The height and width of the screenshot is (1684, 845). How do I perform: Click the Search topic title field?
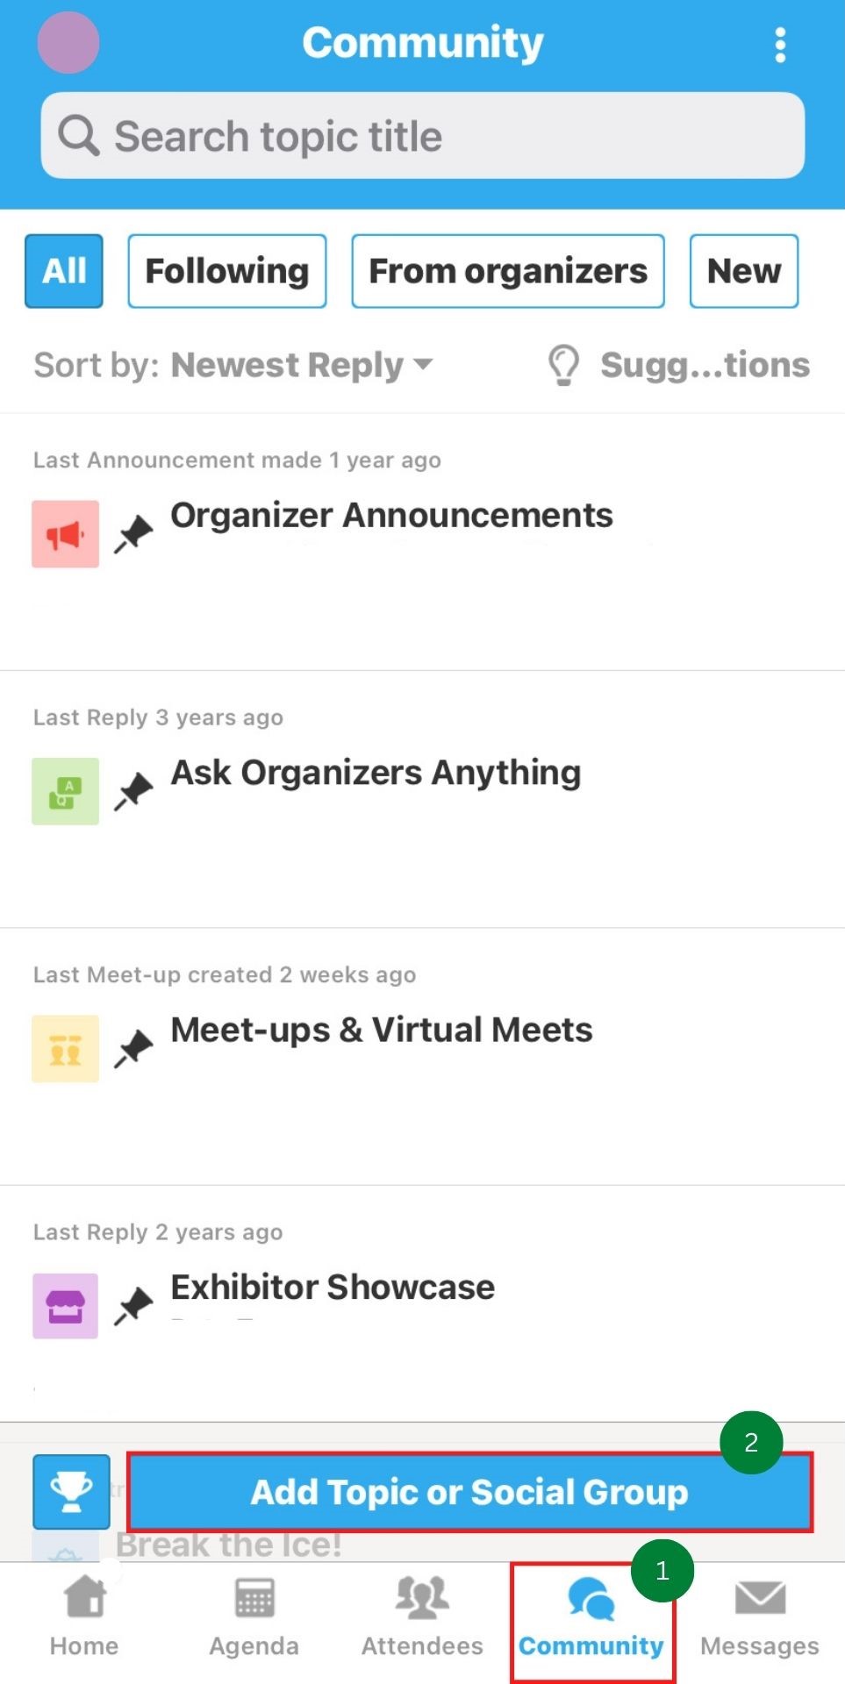[422, 136]
